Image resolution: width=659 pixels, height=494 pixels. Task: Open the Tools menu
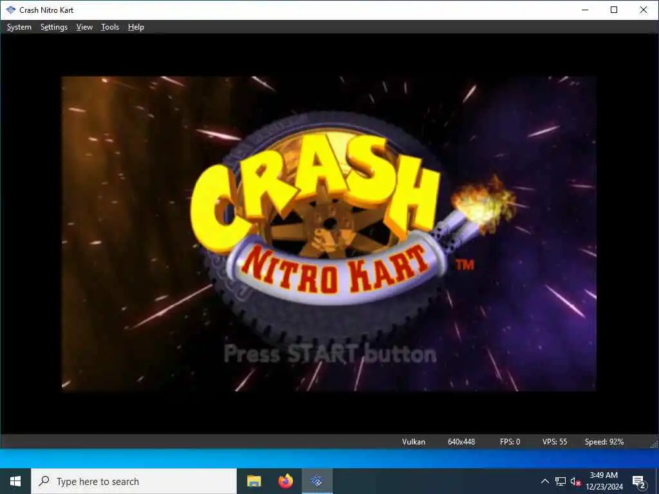[109, 27]
